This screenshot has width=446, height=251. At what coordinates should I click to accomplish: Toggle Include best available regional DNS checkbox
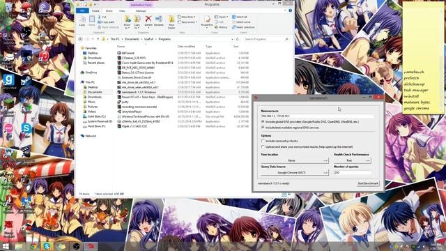point(263,128)
